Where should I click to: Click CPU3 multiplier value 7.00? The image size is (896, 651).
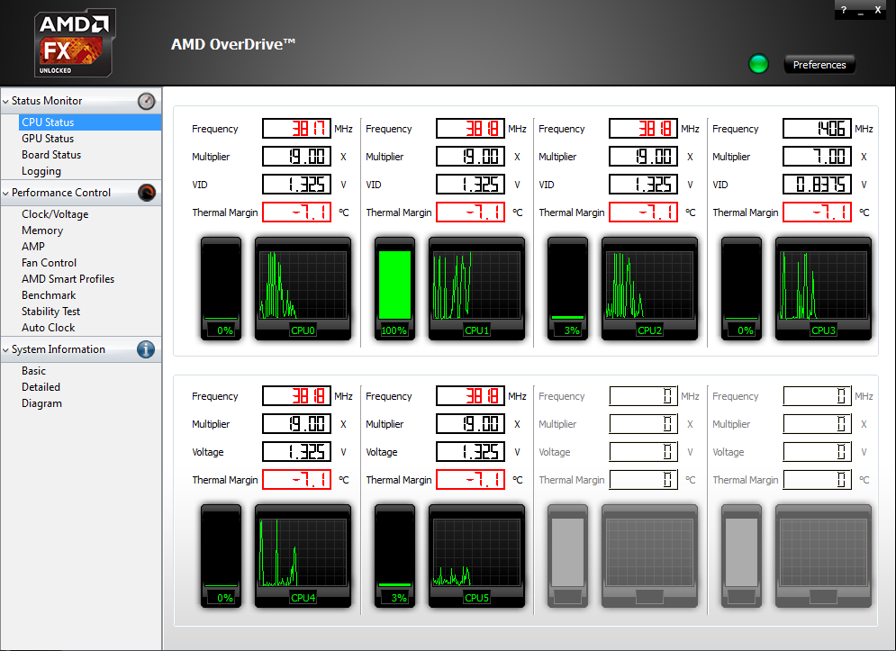click(x=817, y=157)
